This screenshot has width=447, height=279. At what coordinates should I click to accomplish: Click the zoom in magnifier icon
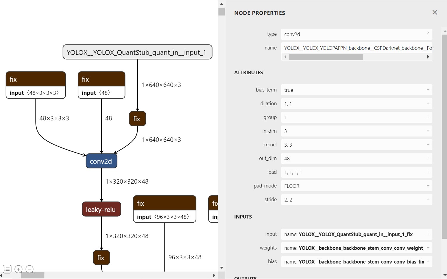18,269
